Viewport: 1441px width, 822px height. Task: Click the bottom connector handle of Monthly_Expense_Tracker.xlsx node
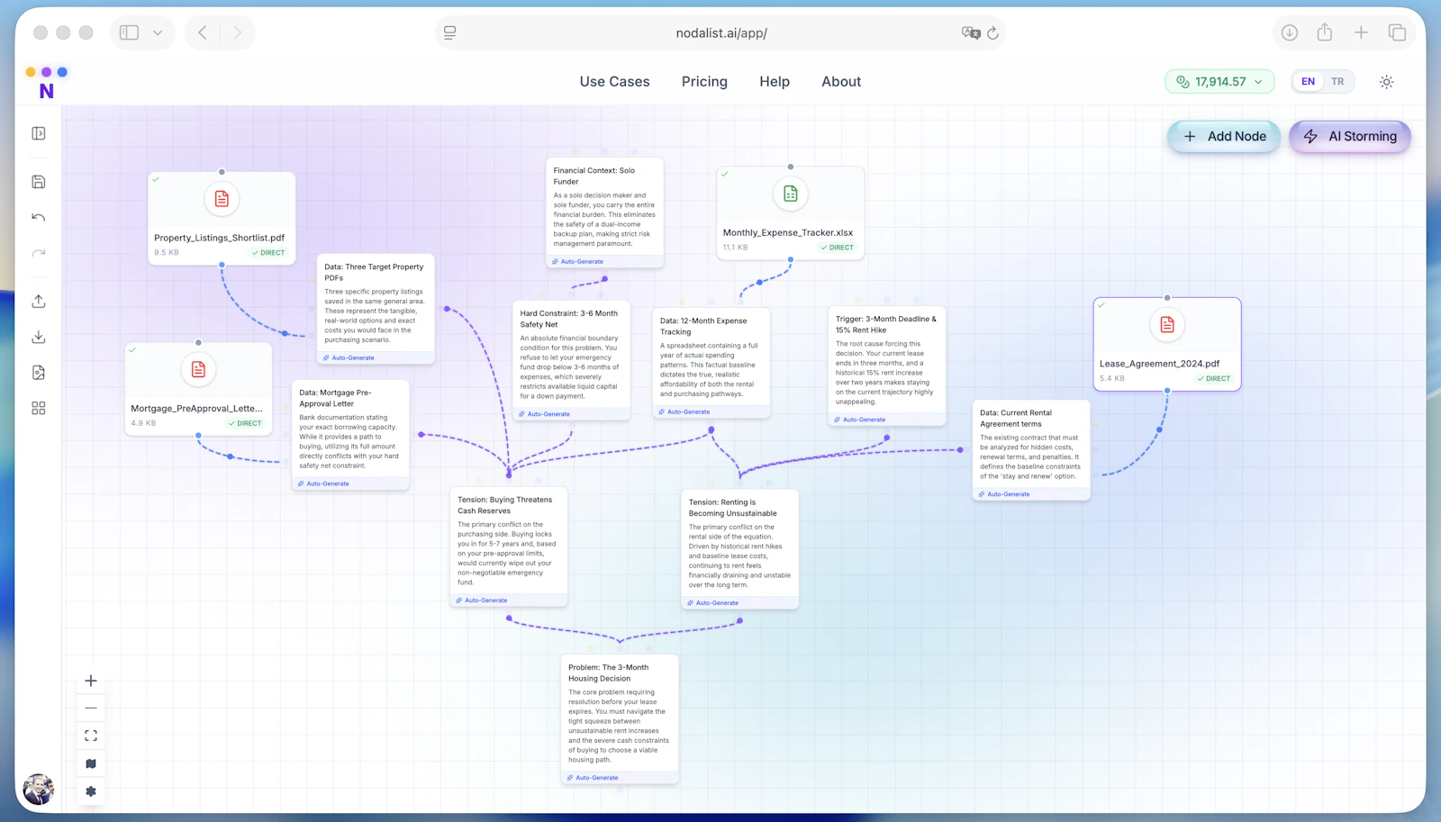coord(791,260)
